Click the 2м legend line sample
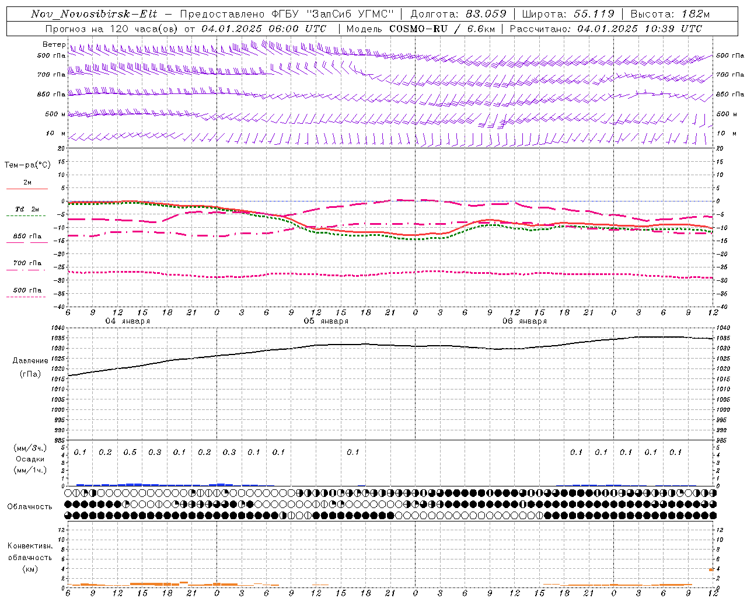 pos(27,189)
